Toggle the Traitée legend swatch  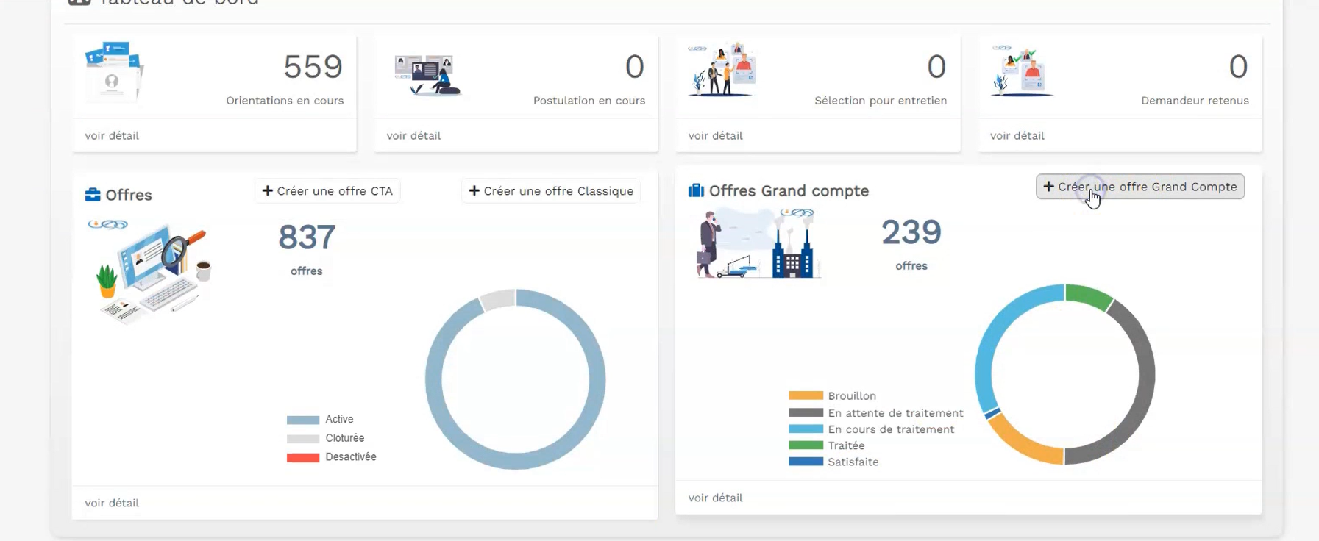(806, 445)
